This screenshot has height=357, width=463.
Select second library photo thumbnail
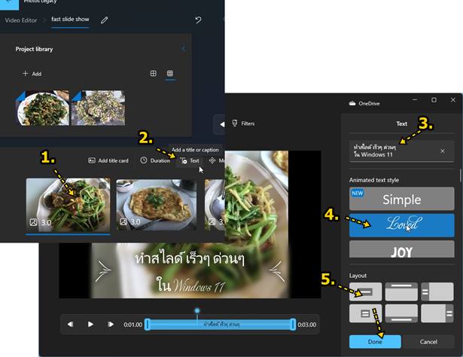click(98, 108)
